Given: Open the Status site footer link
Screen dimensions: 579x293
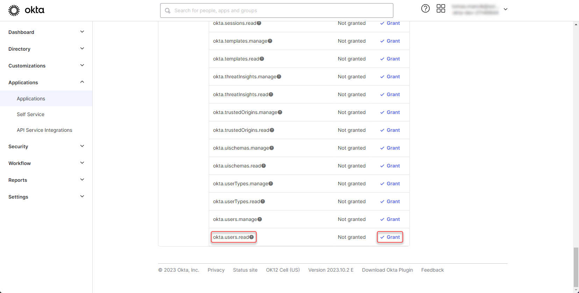Looking at the screenshot, I should point(245,270).
